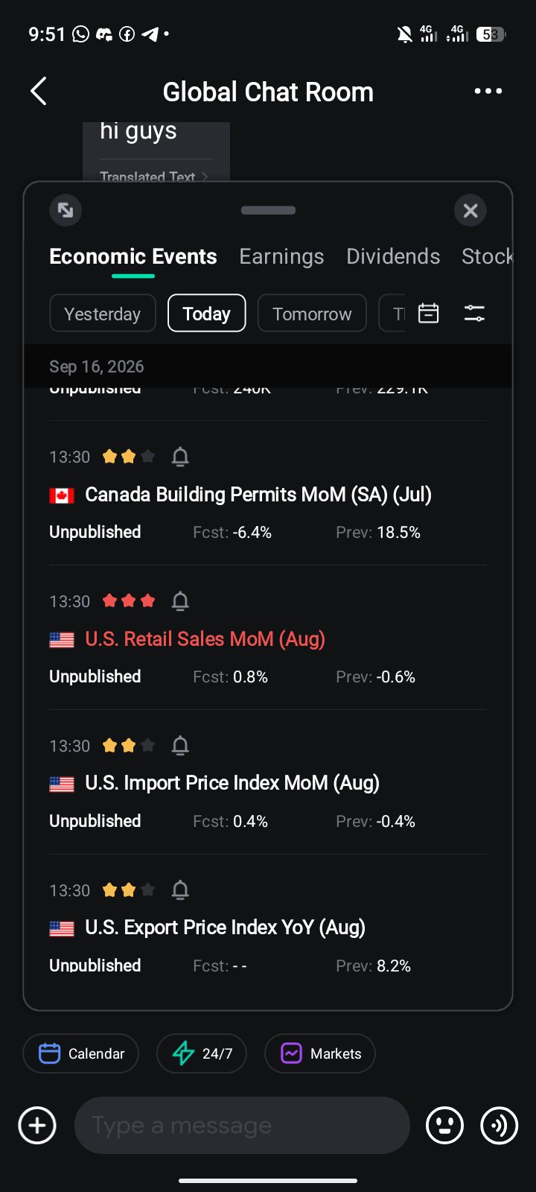Enable alert bell for U.S. Export Price Index
Image resolution: width=536 pixels, height=1192 pixels.
coord(180,890)
